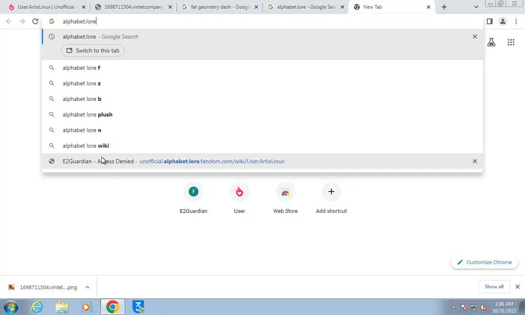525x315 pixels.
Task: Select suggestion 'alphabet lore b'
Action: coord(262,99)
